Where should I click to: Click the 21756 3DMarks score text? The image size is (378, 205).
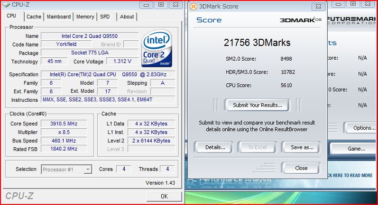(257, 43)
